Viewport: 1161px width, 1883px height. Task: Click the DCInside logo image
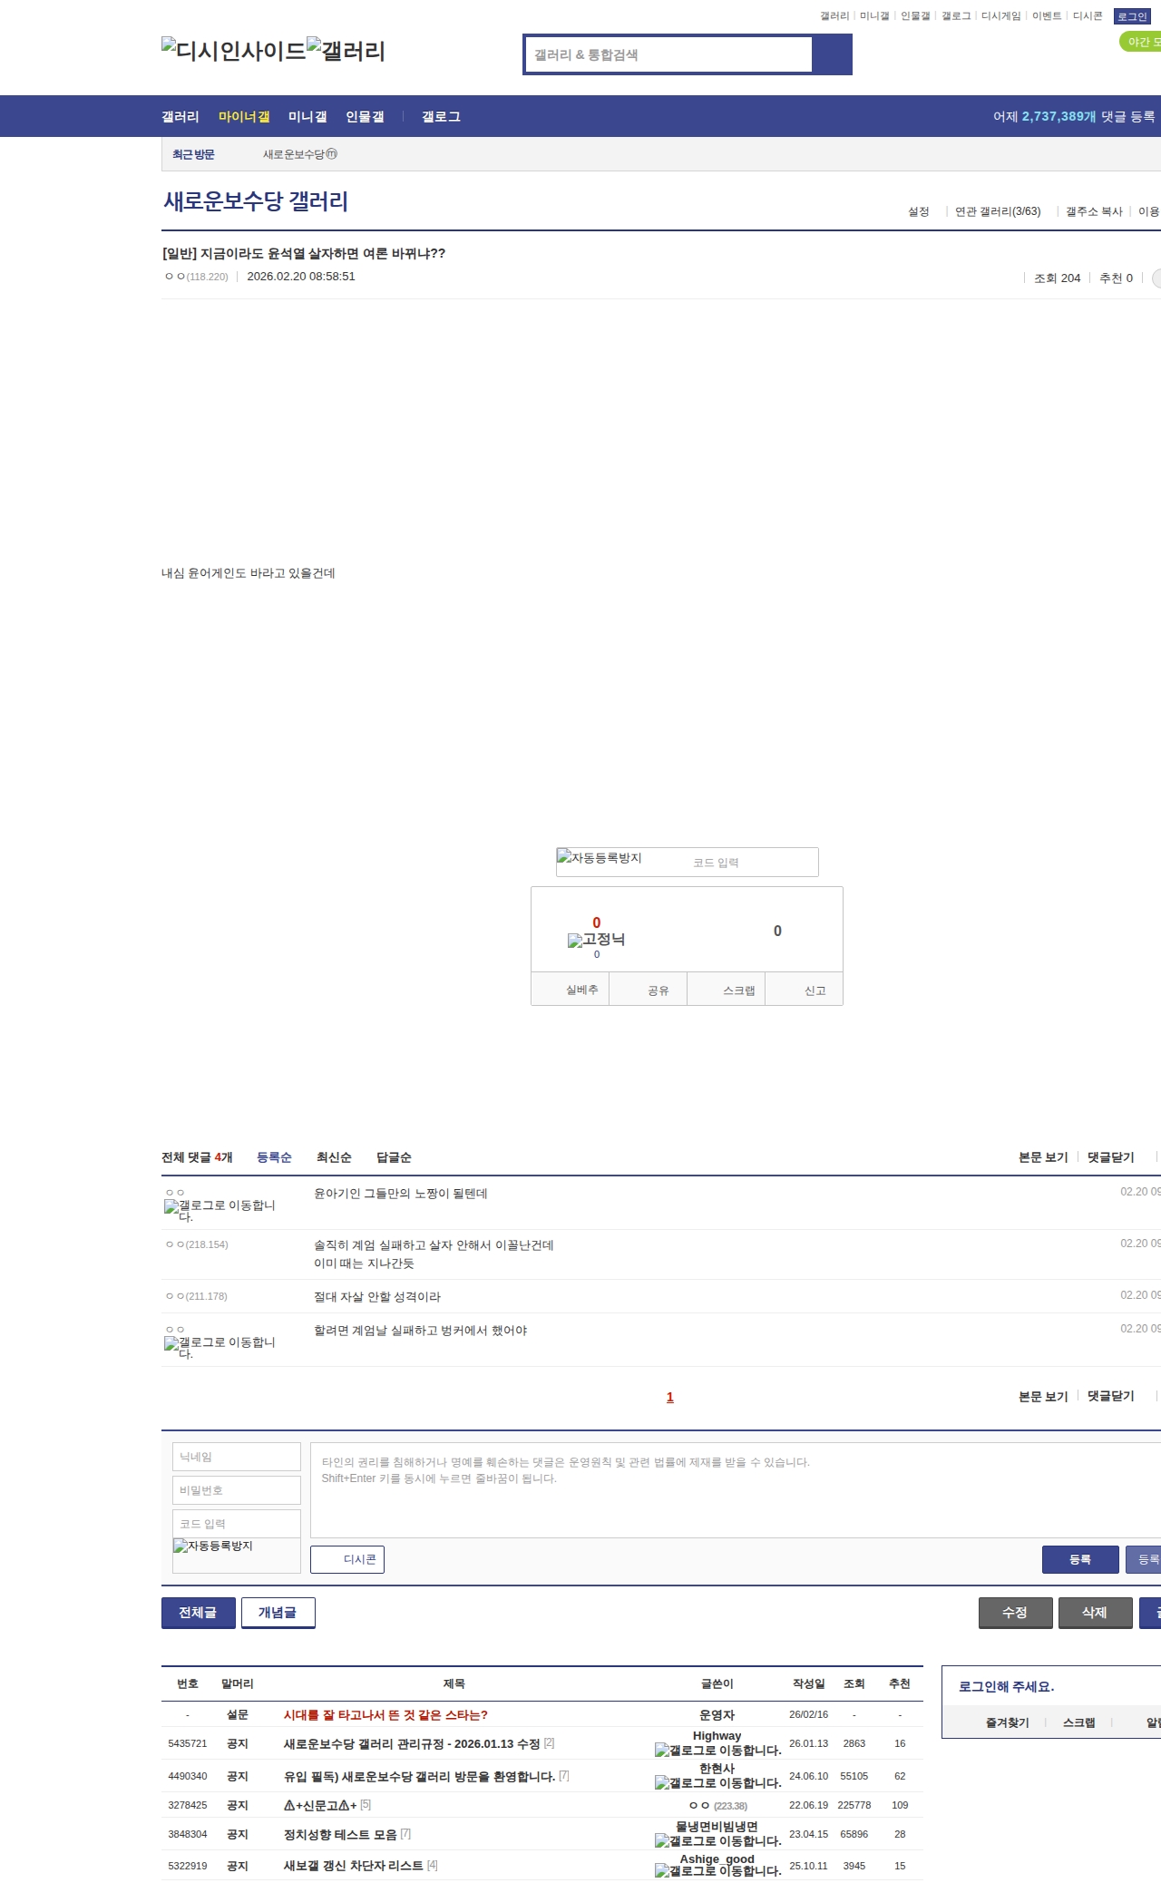pyautogui.click(x=233, y=51)
